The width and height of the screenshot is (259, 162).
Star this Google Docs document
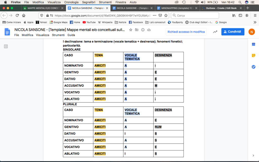tap(131, 30)
